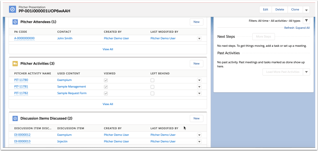Toggle Viewed checkbox for PIT-11780
Screen dimensions: 318x151
[x=106, y=80]
